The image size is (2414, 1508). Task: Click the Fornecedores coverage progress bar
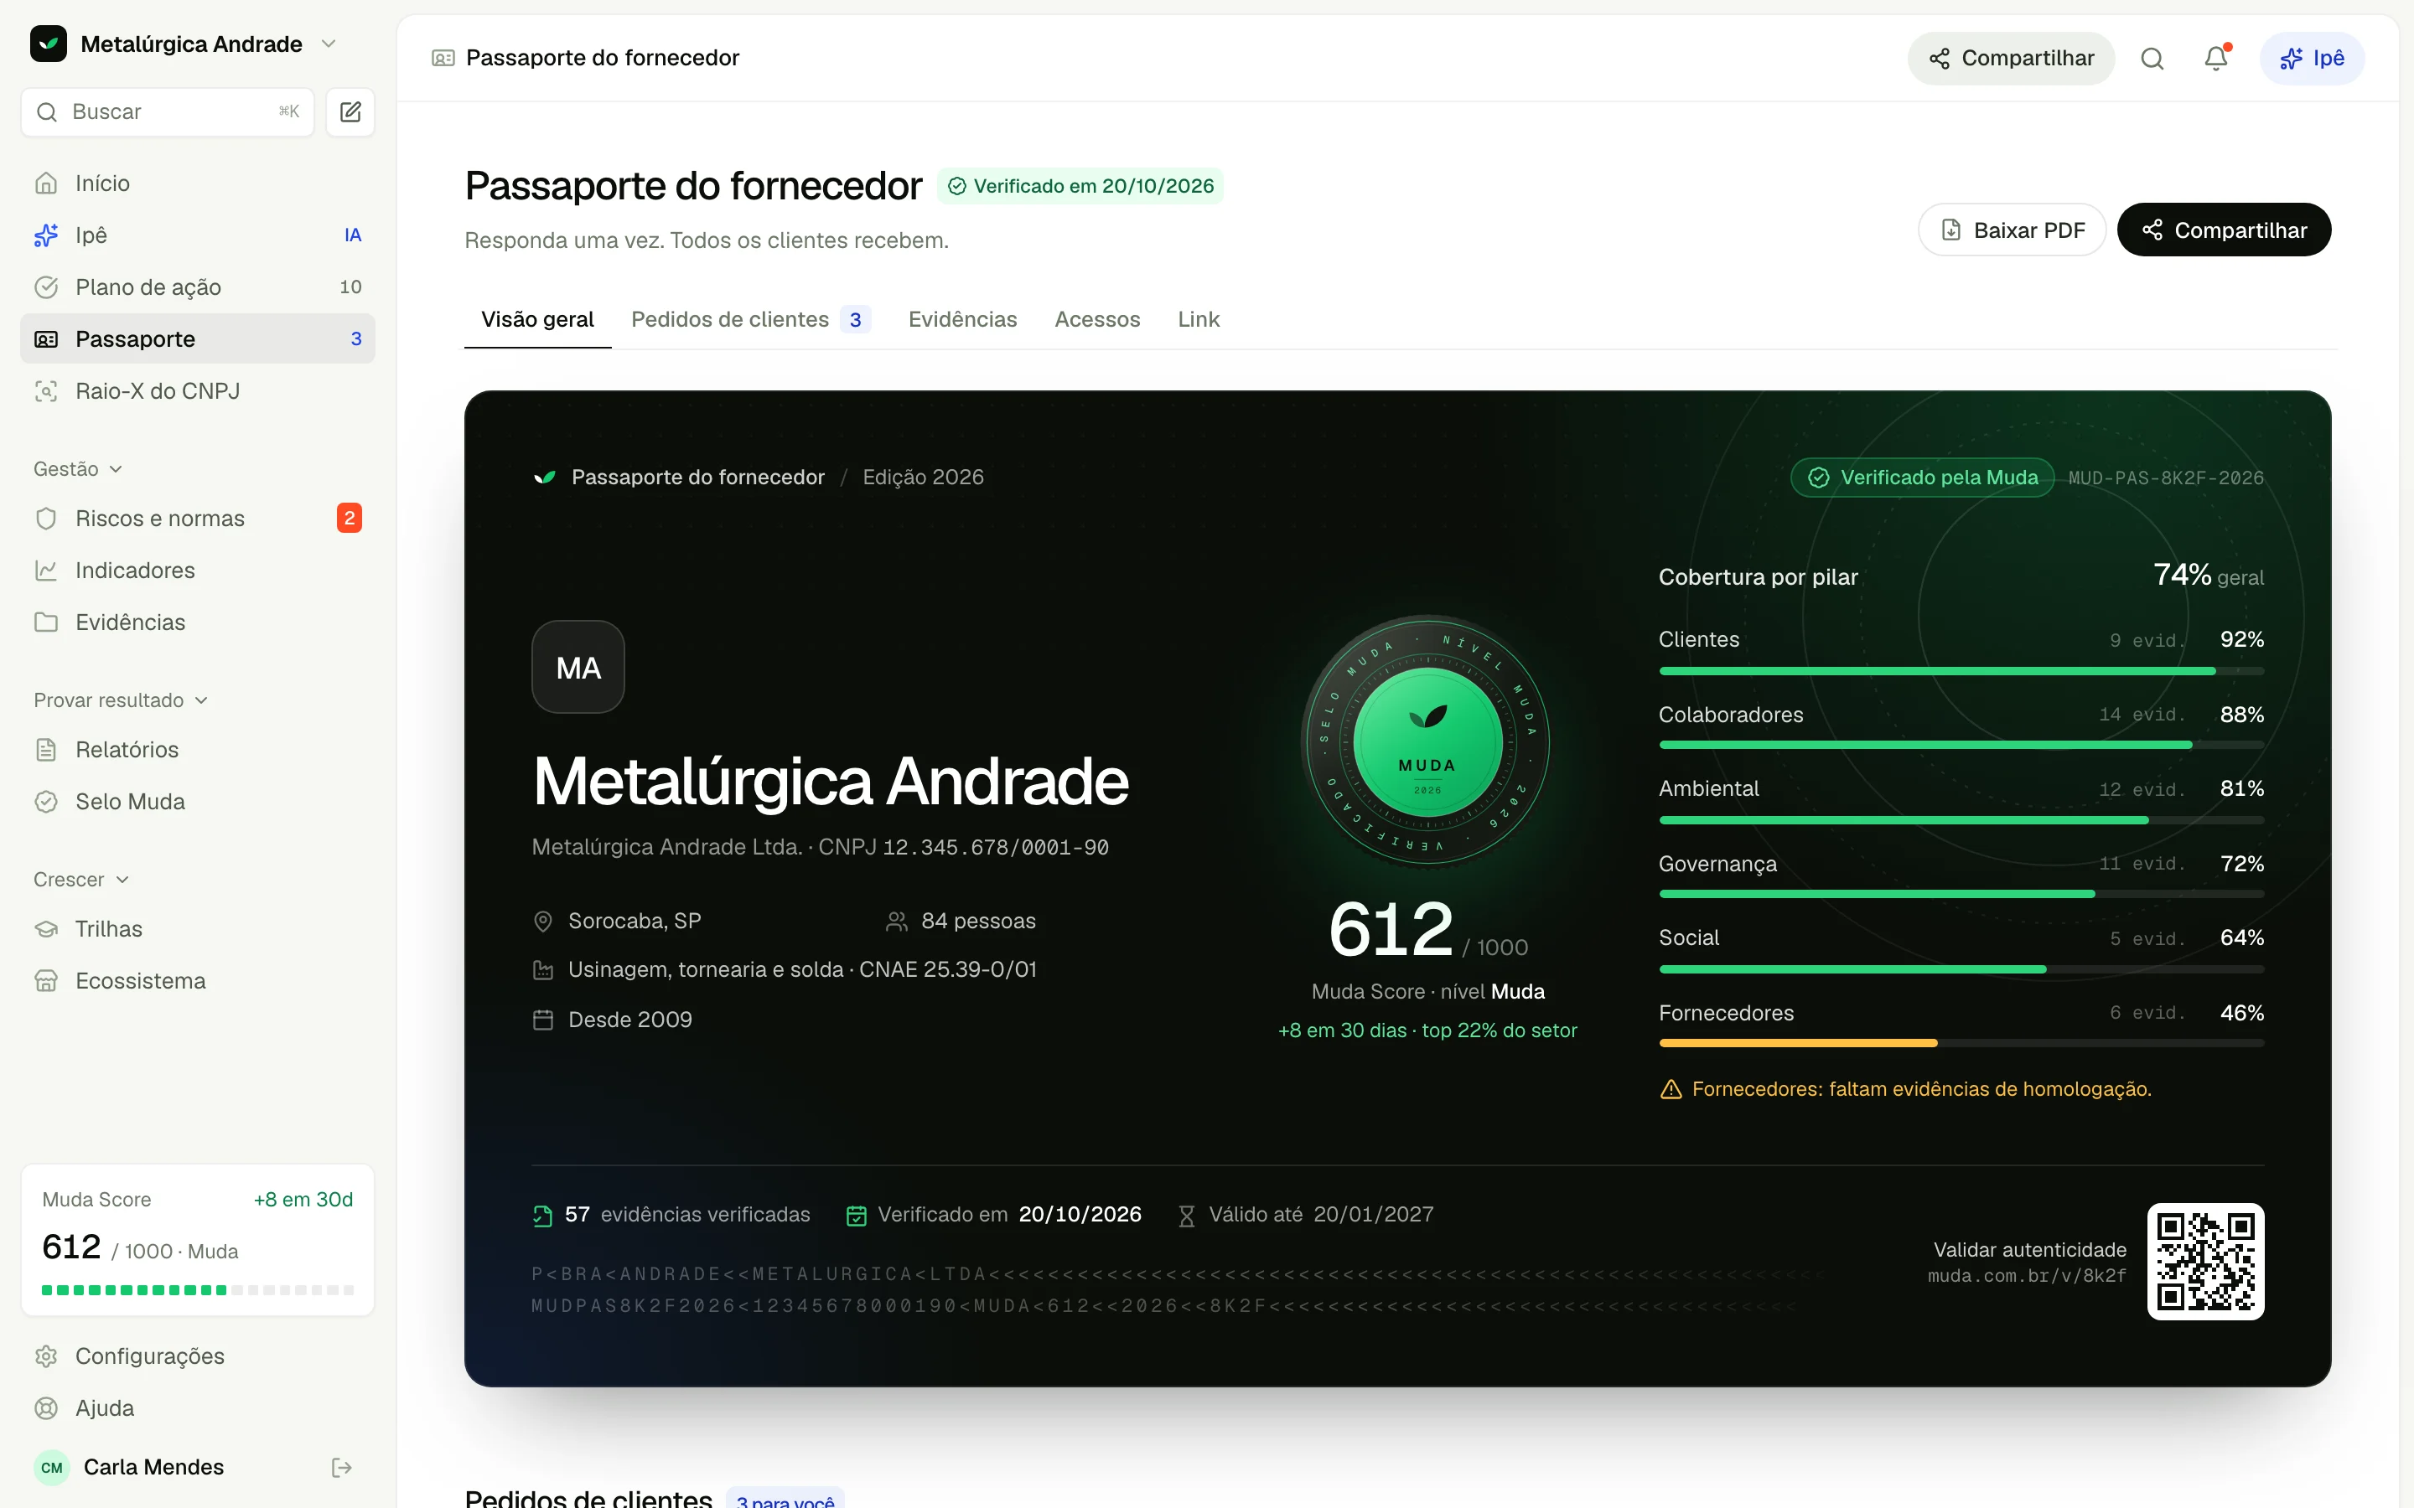tap(1961, 1043)
